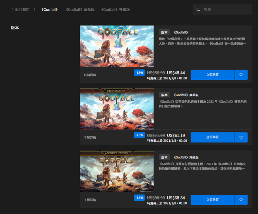Click 版本 tag in the 豪華版 card
Screen dimensions: 258x214
pyautogui.click(x=164, y=95)
